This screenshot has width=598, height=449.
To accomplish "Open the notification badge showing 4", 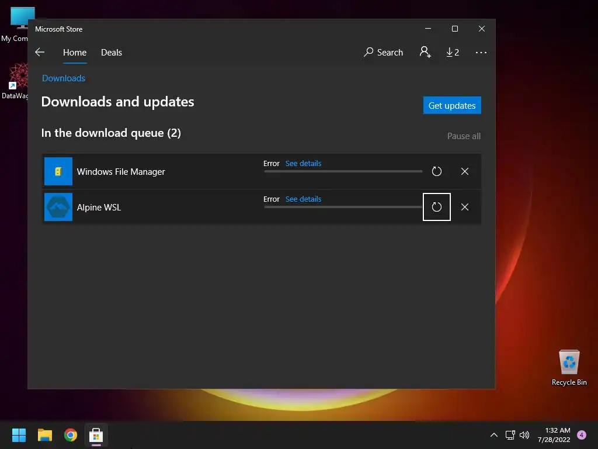I will pos(582,435).
